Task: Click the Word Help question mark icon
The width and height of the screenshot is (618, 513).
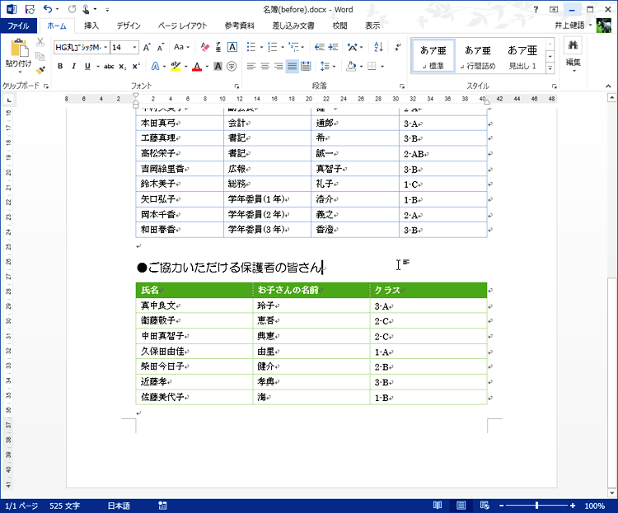Action: [x=536, y=9]
